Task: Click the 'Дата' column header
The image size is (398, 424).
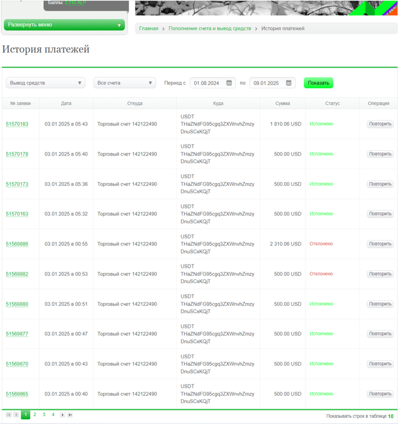Action: [66, 103]
